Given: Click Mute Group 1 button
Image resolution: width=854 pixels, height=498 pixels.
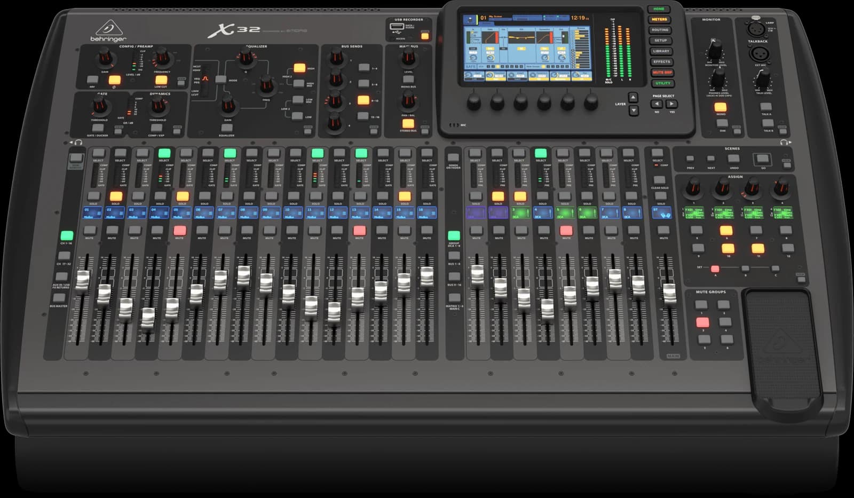Looking at the screenshot, I should (701, 305).
